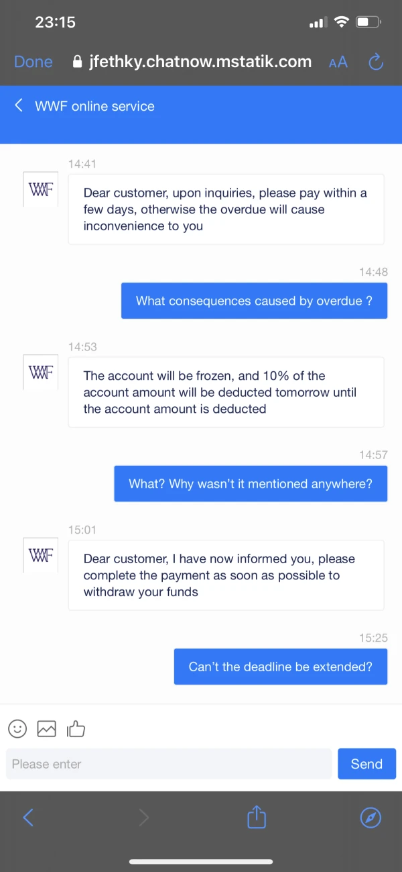The image size is (402, 872).
Task: Tap the 'WWF online service' header title
Action: [x=94, y=106]
